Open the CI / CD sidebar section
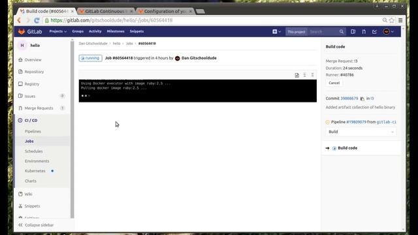This screenshot has width=418, height=235. [27, 120]
